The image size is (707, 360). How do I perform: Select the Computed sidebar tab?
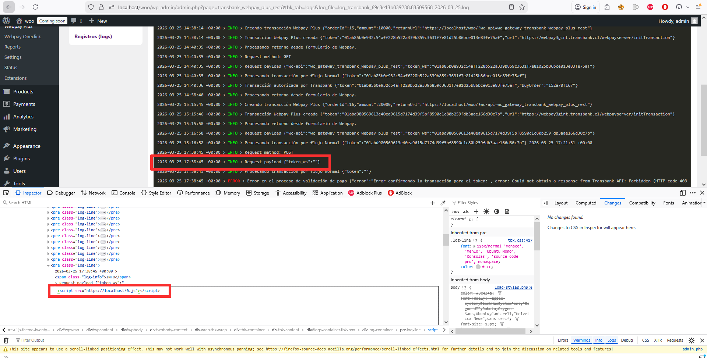click(x=586, y=203)
